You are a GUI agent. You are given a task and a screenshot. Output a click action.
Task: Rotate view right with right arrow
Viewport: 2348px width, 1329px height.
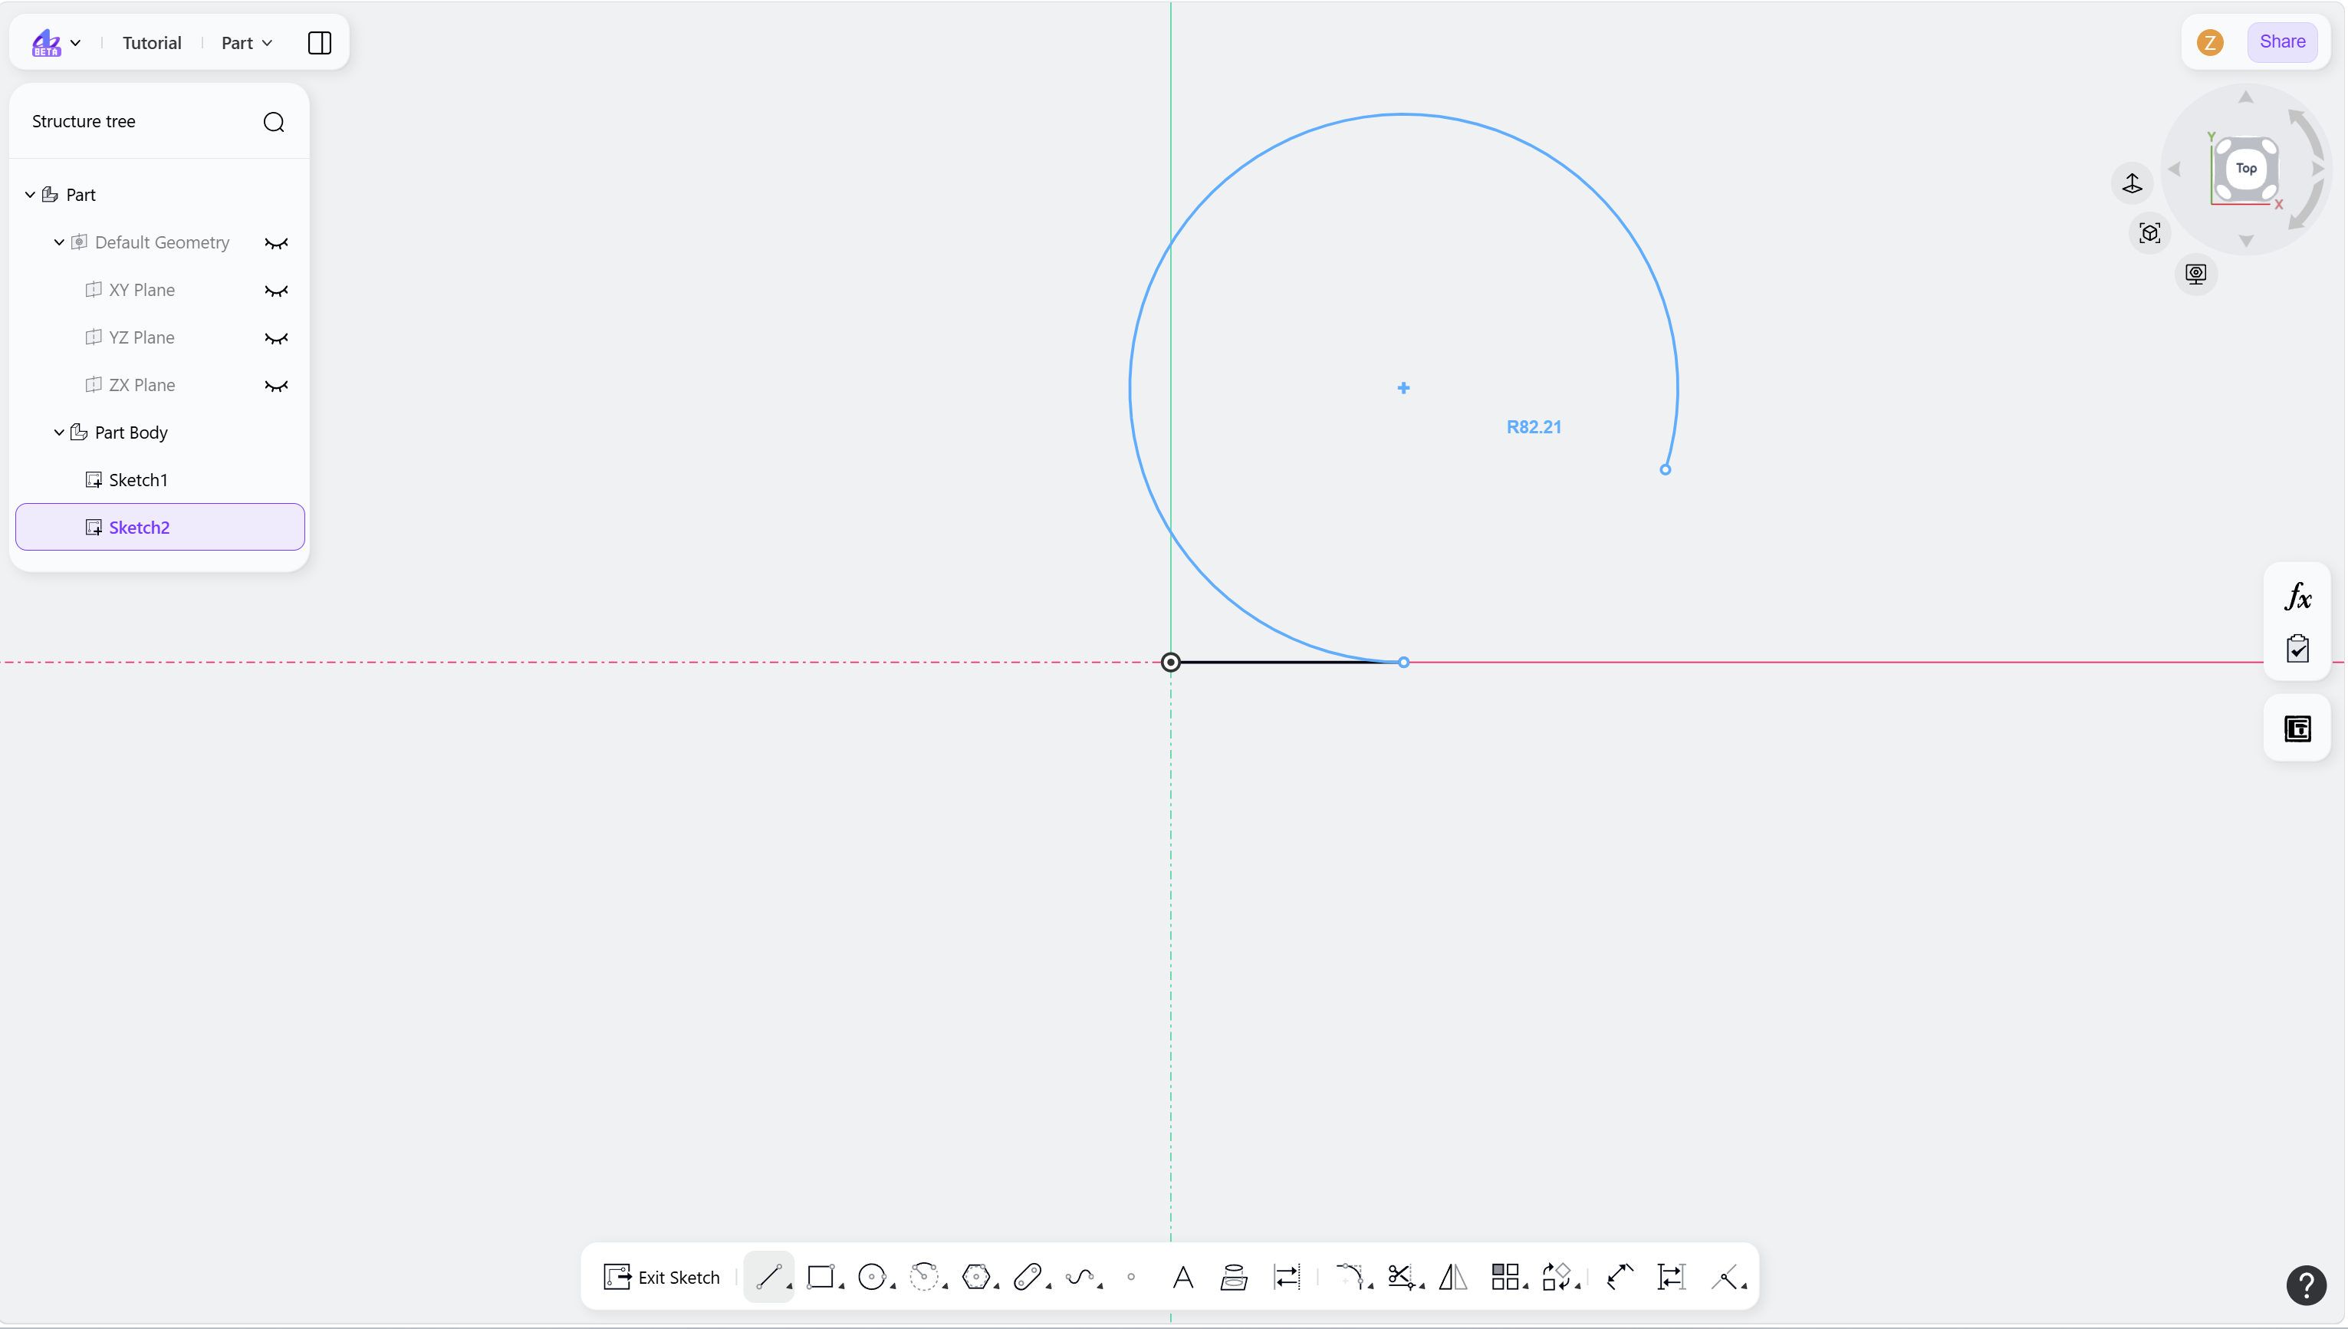[2317, 169]
